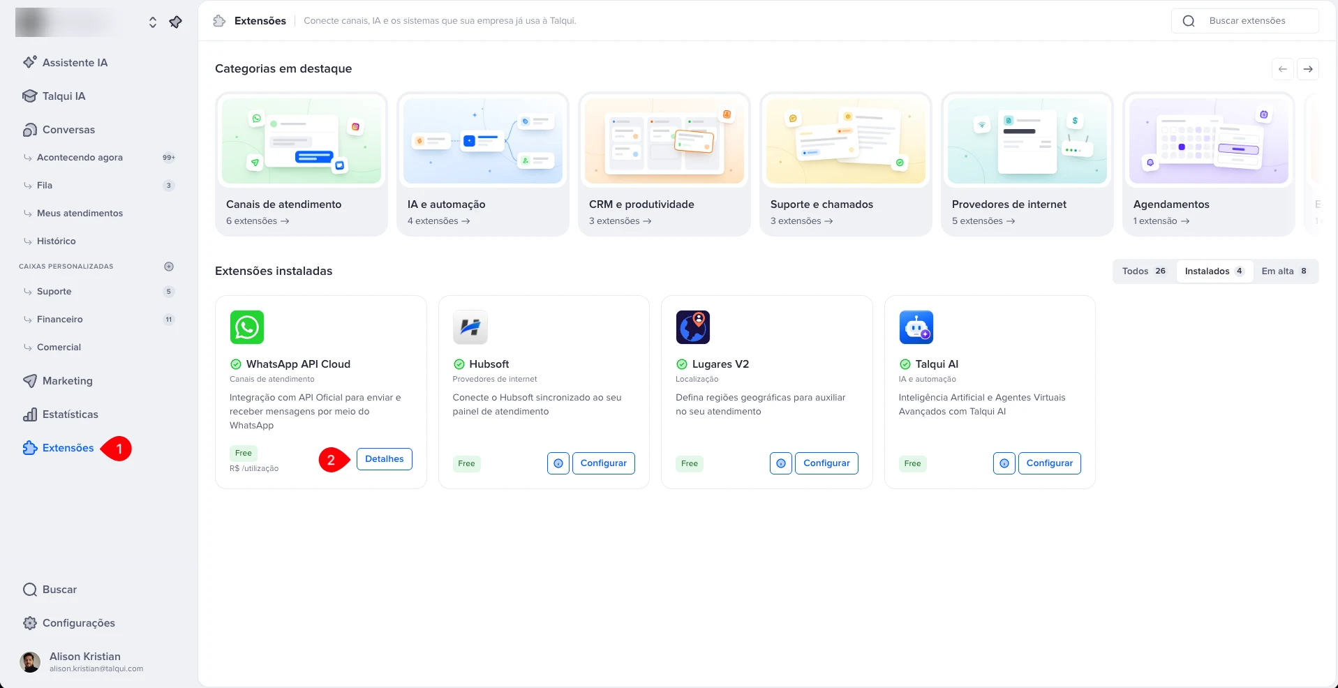This screenshot has height=688, width=1338.
Task: Click the Hubsoft extension logo
Action: coord(470,327)
